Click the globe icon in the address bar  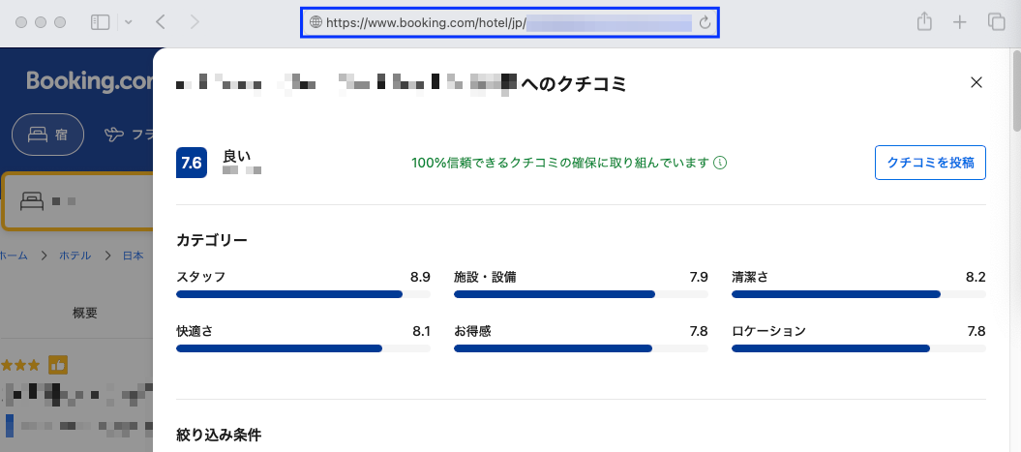[x=315, y=22]
